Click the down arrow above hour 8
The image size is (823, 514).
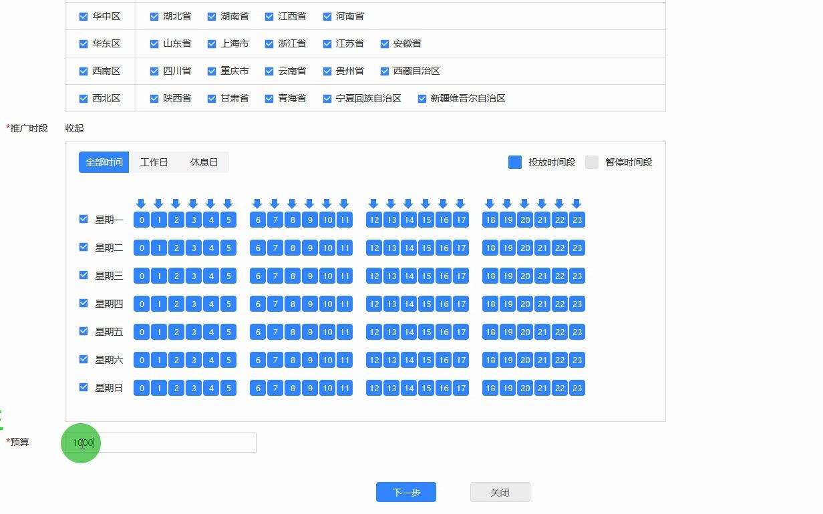292,204
